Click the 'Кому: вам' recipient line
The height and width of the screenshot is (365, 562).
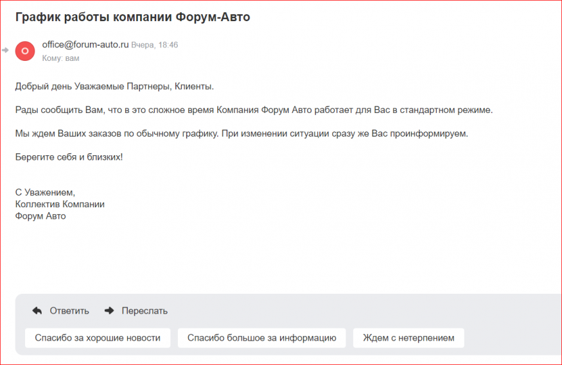(60, 58)
